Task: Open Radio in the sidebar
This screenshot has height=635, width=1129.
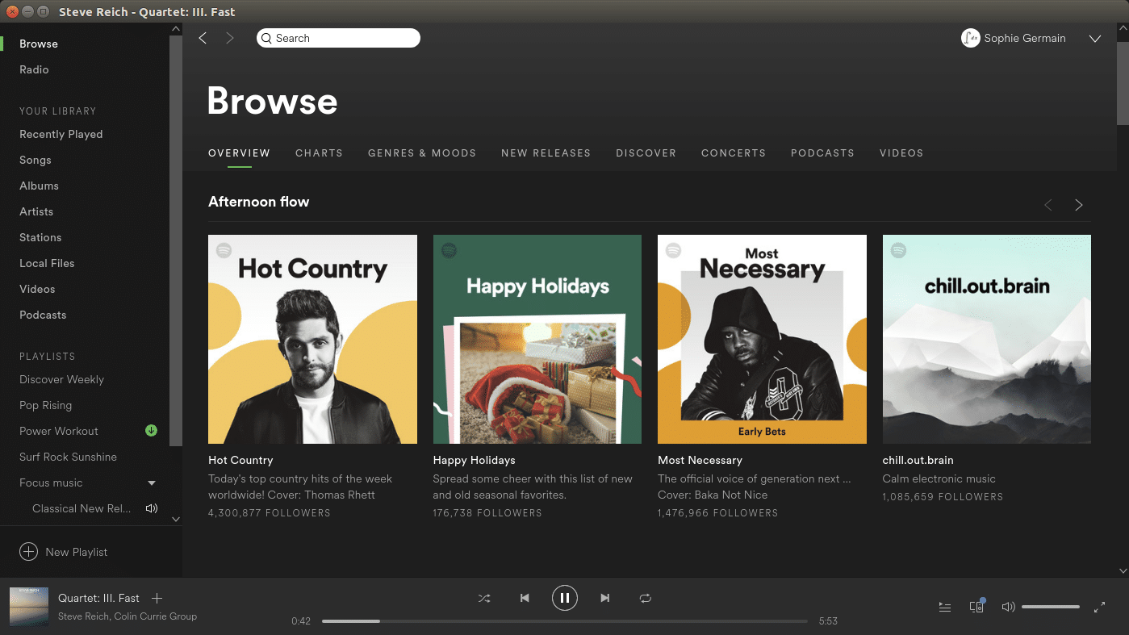Action: coord(34,69)
